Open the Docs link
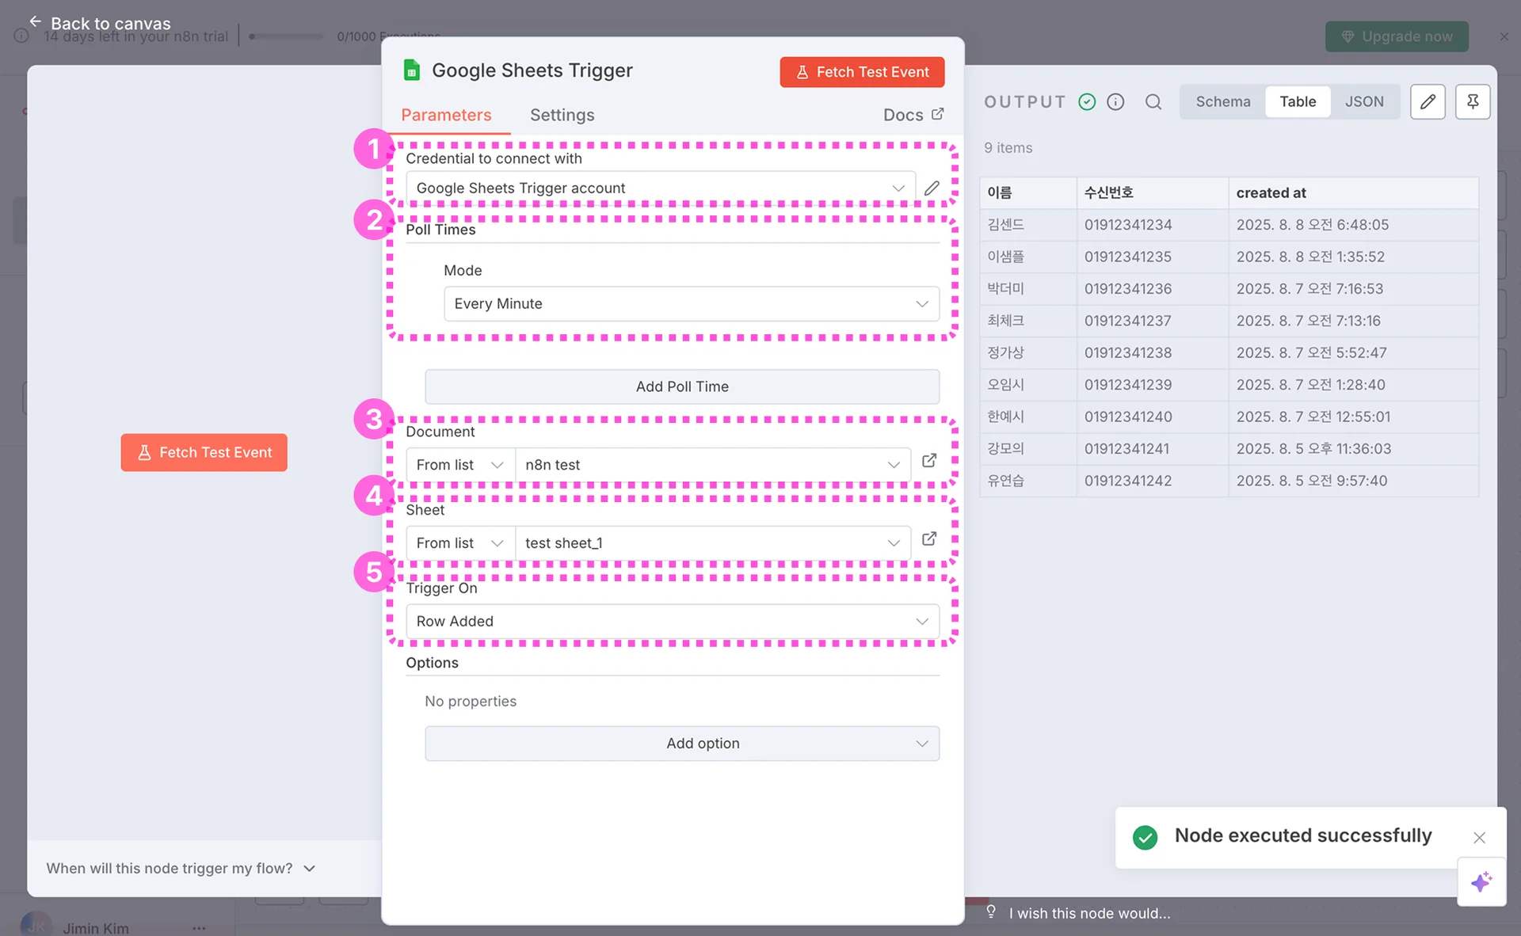The height and width of the screenshot is (936, 1521). click(913, 116)
